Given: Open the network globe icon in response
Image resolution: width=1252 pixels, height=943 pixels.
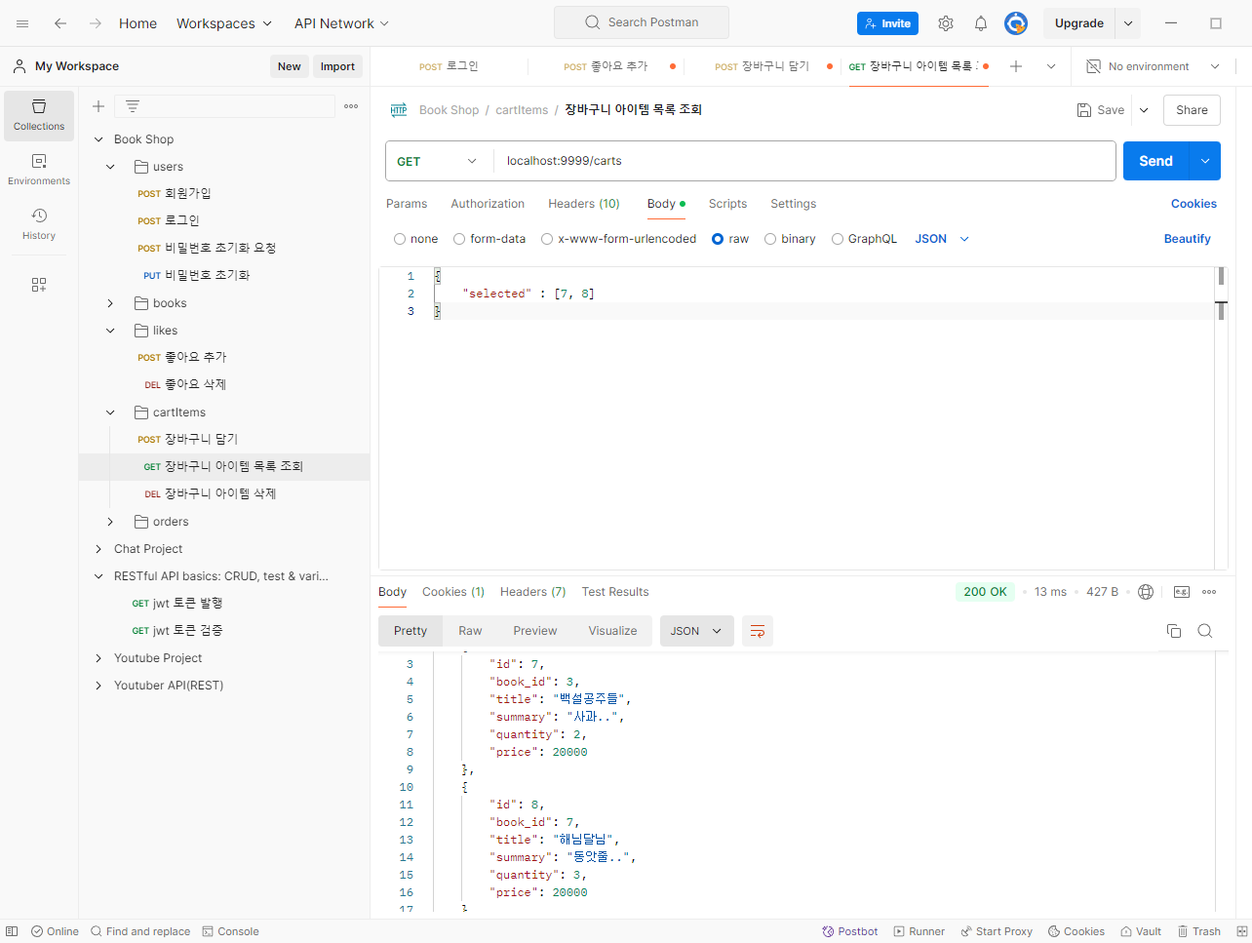Looking at the screenshot, I should [x=1146, y=592].
